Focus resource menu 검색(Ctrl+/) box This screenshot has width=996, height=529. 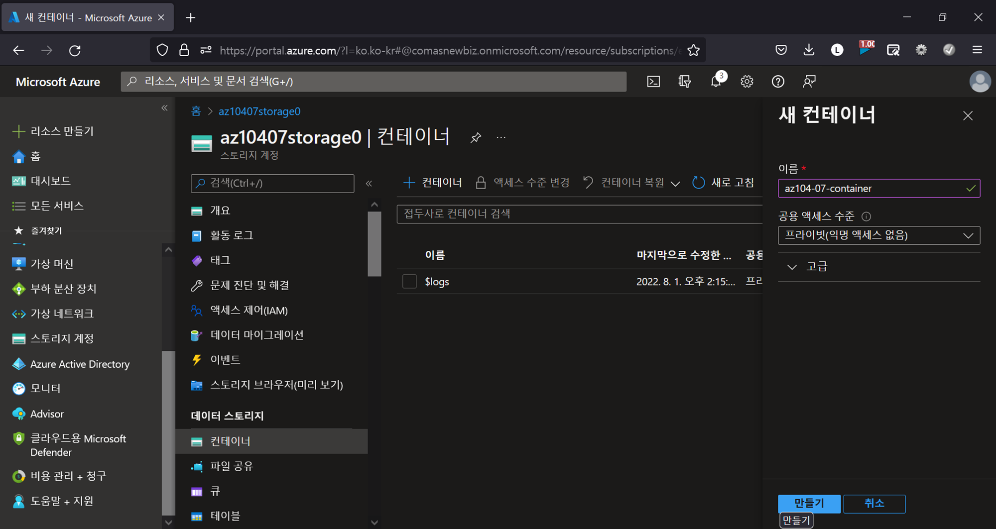[272, 183]
